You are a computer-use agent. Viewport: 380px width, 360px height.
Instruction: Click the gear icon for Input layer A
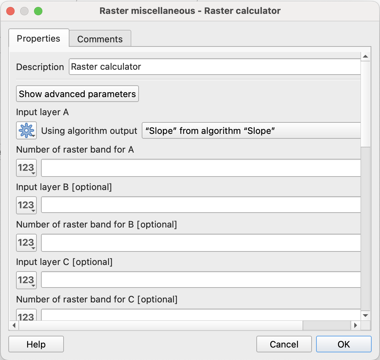26,131
